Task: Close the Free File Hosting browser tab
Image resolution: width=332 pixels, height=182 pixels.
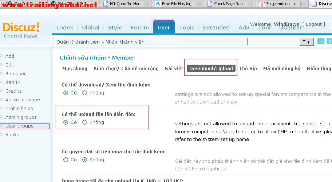Action: pos(198,4)
